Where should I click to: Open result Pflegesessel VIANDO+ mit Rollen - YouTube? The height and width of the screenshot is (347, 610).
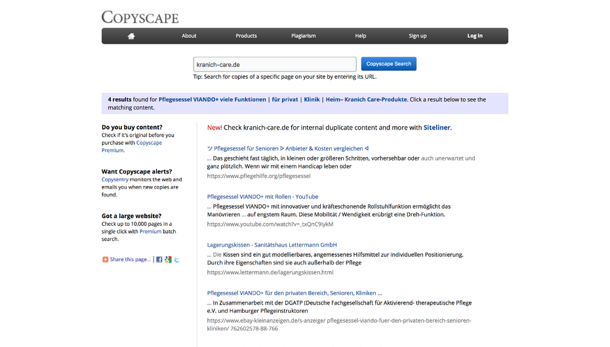262,196
